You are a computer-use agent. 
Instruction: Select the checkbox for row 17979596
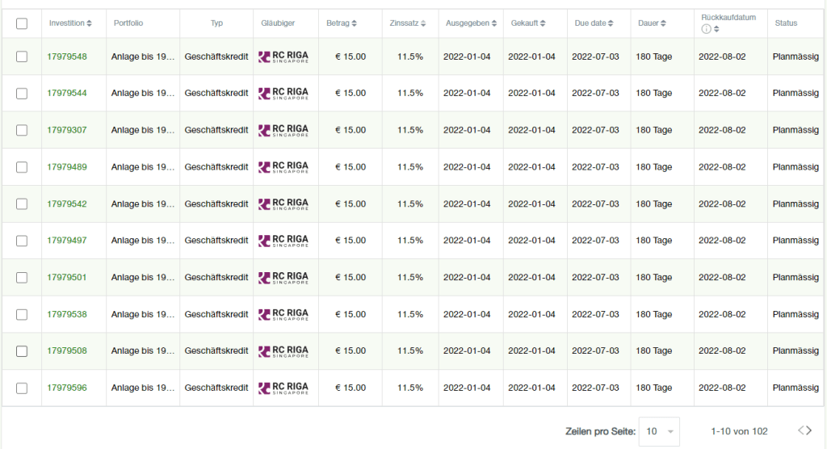[x=22, y=388]
